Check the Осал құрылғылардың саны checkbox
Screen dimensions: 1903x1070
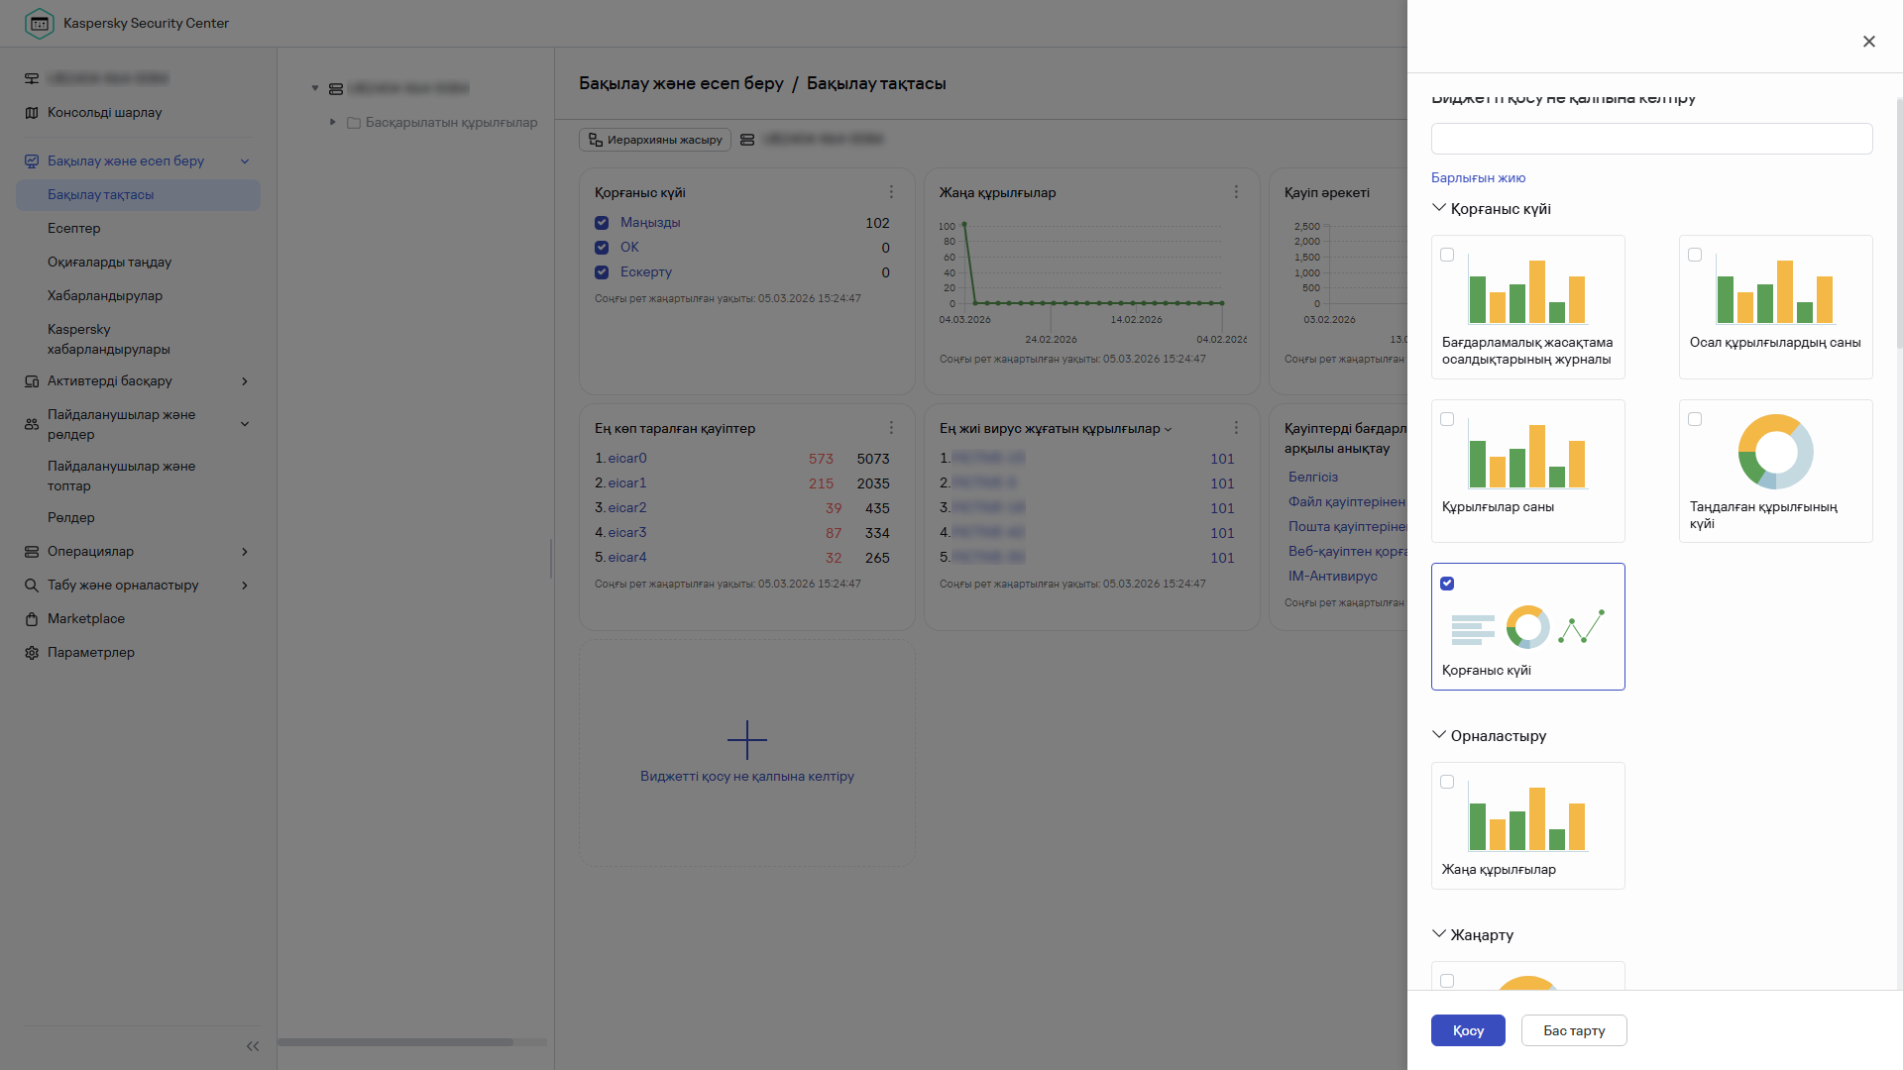coord(1695,255)
